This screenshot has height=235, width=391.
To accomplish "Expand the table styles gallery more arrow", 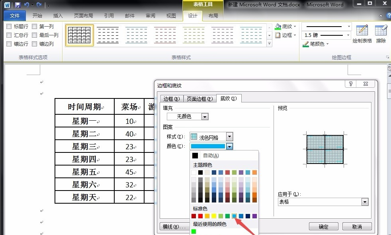I will pyautogui.click(x=269, y=44).
